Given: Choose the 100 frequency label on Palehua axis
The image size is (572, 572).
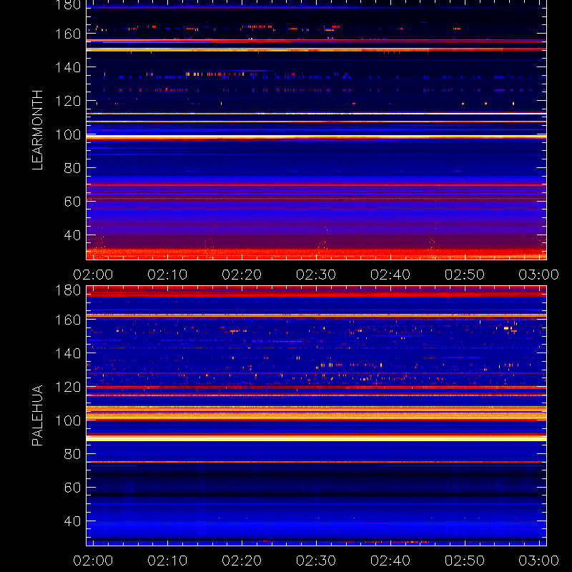Looking at the screenshot, I should coord(68,420).
